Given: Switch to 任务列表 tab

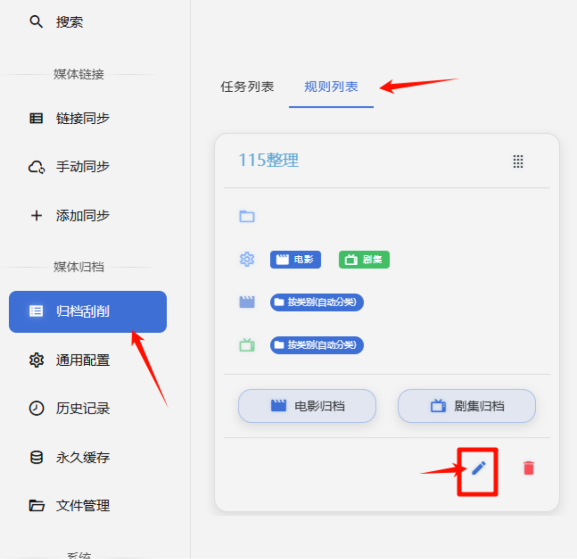Looking at the screenshot, I should coord(247,87).
